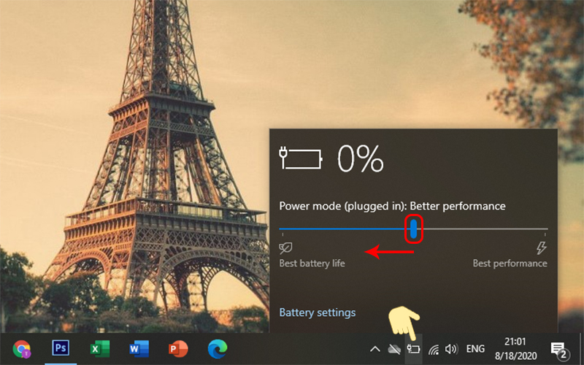Click the leaf Best battery life icon
584x365 pixels.
coord(285,248)
